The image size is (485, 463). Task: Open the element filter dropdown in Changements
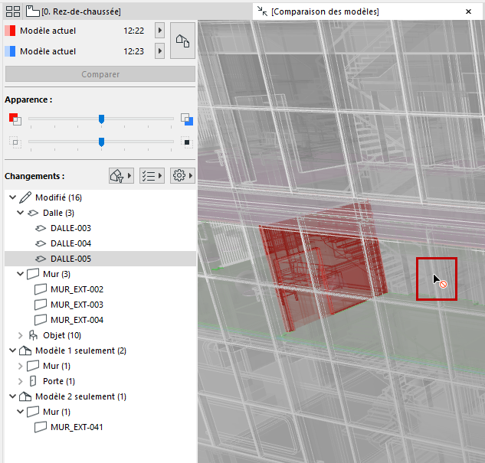(x=121, y=176)
